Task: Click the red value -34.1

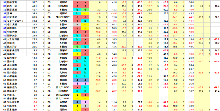Action: pyautogui.click(x=98, y=84)
